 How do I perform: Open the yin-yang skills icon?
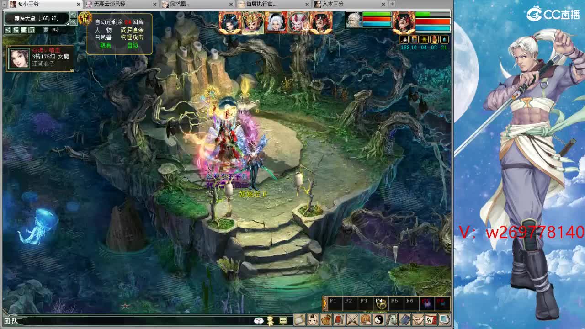[x=379, y=319]
